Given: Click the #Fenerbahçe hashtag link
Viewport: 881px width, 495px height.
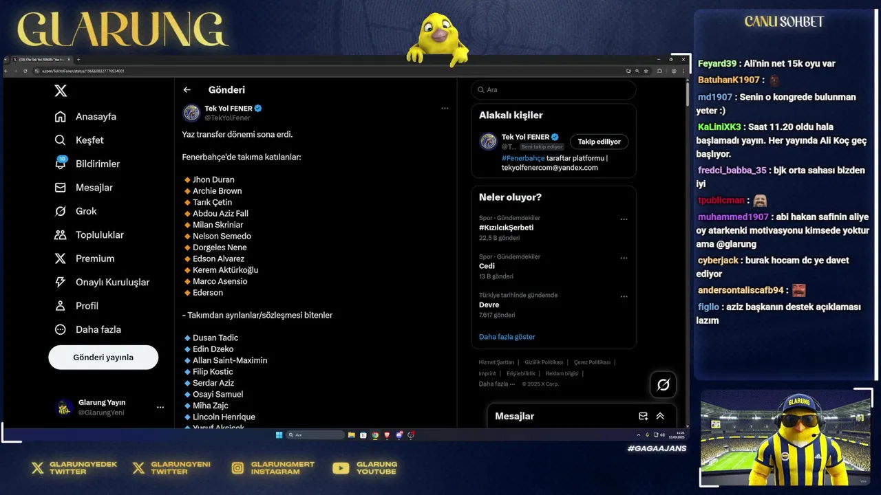Looking at the screenshot, I should 523,158.
